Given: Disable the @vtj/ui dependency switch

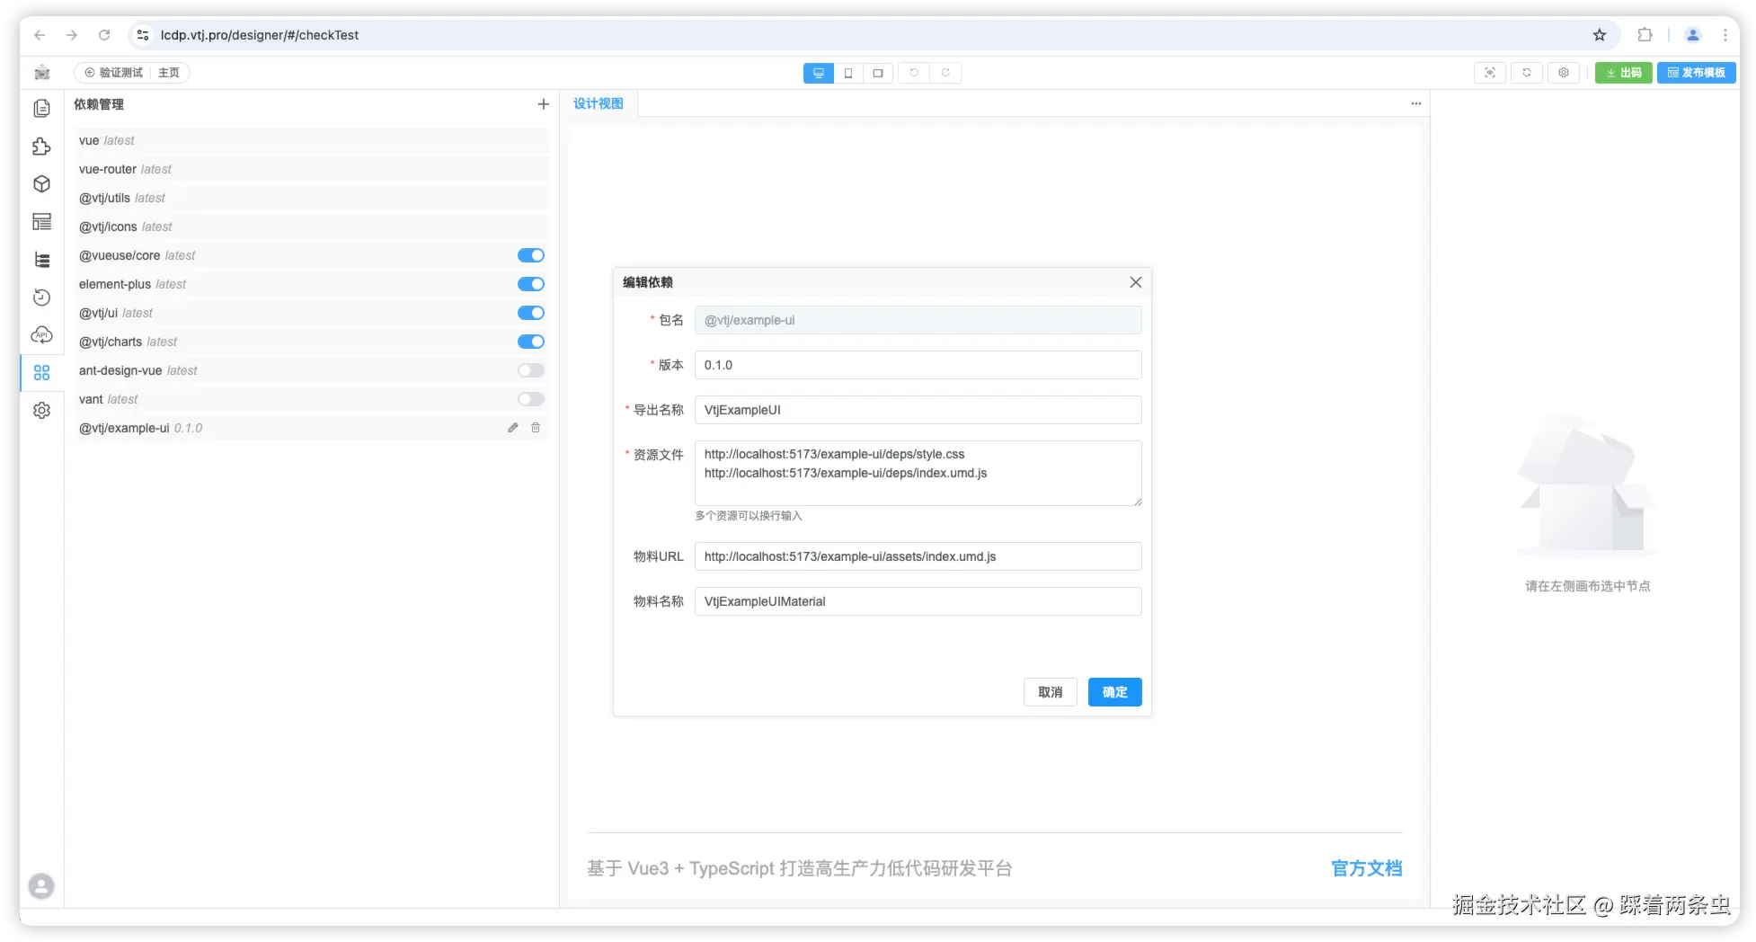Looking at the screenshot, I should [x=531, y=313].
